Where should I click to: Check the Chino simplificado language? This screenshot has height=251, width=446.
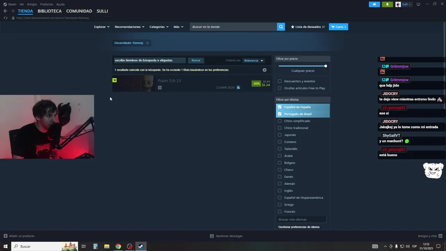point(279,121)
